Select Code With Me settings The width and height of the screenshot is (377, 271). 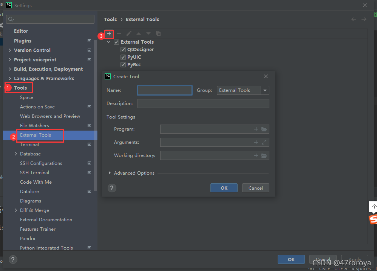pyautogui.click(x=36, y=182)
